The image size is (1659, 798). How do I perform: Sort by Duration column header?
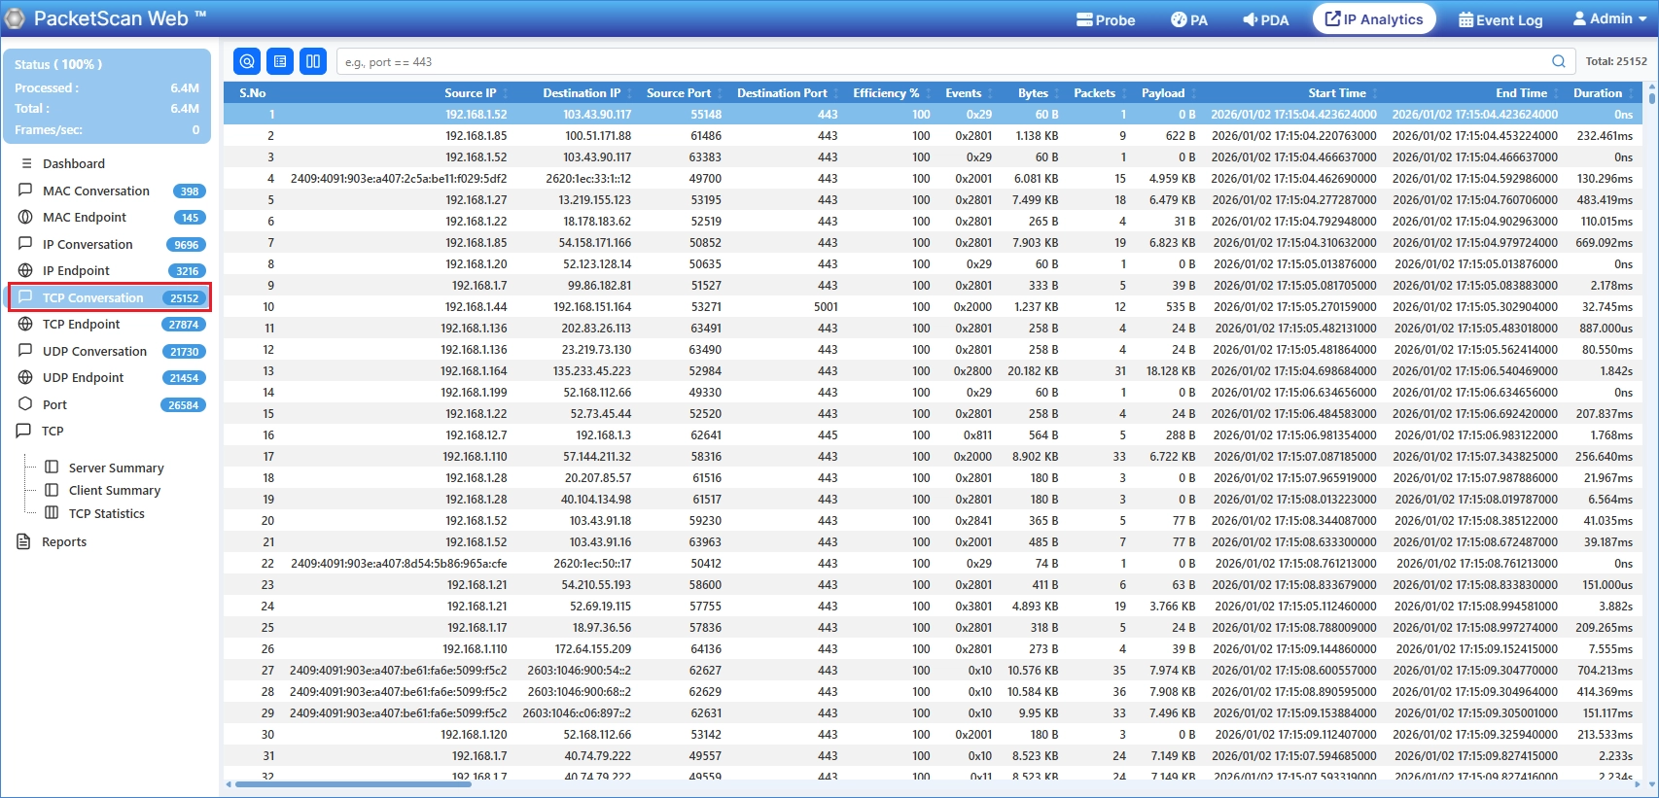[1598, 93]
